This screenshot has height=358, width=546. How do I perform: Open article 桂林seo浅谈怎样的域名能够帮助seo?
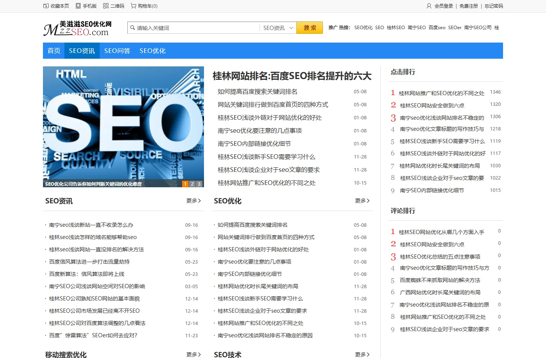pyautogui.click(x=93, y=238)
